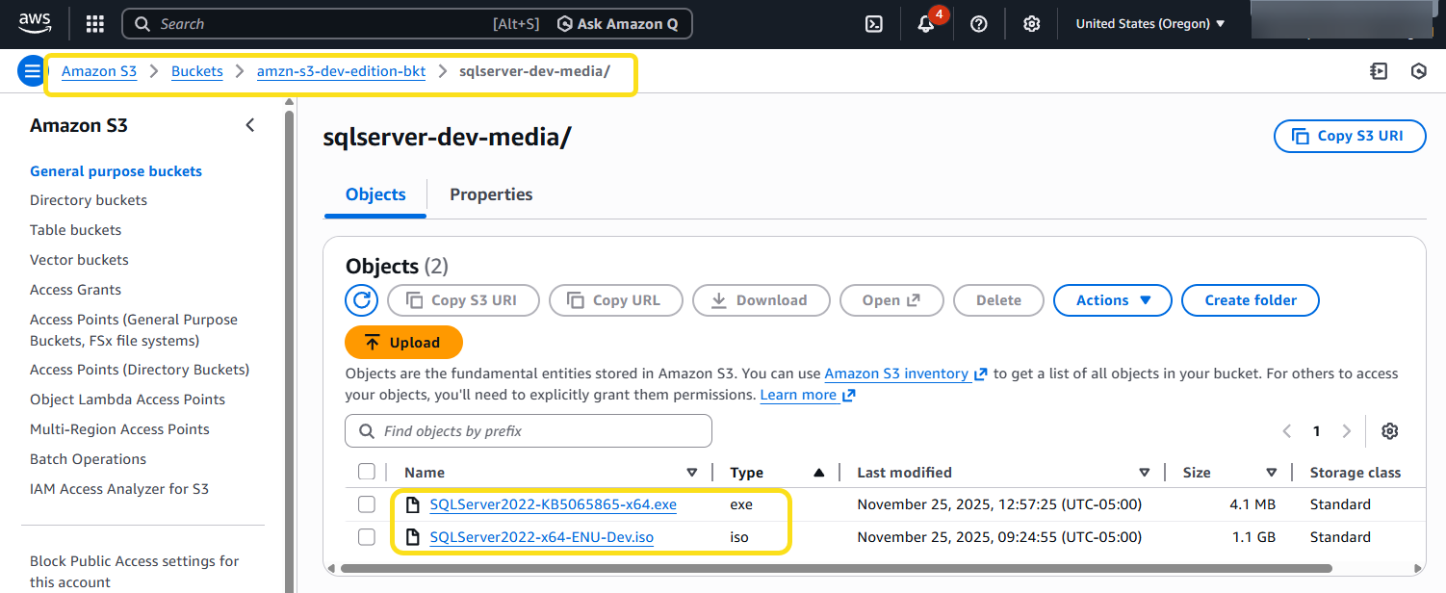Expand the Actions dropdown
Image resolution: width=1446 pixels, height=593 pixels.
[1112, 300]
